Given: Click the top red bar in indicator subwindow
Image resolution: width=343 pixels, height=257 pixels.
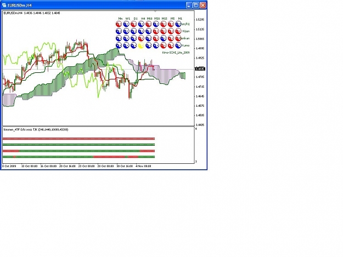Looking at the screenshot, I should [78, 139].
